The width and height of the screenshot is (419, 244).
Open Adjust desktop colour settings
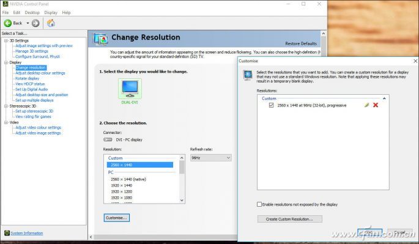pyautogui.click(x=40, y=73)
